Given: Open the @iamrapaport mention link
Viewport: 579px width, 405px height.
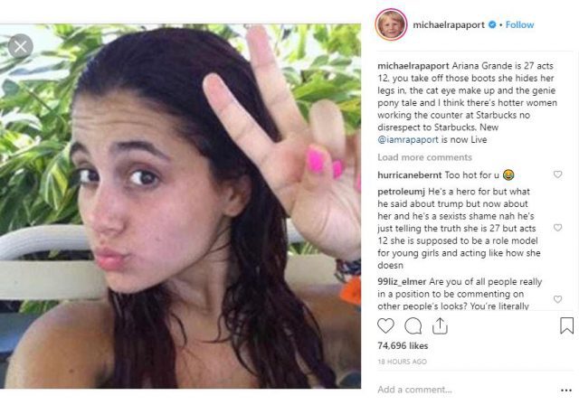Looking at the screenshot, I should 408,140.
